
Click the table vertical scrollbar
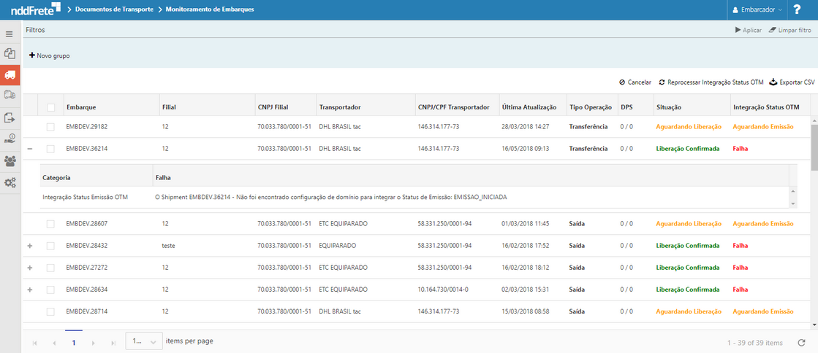[814, 219]
